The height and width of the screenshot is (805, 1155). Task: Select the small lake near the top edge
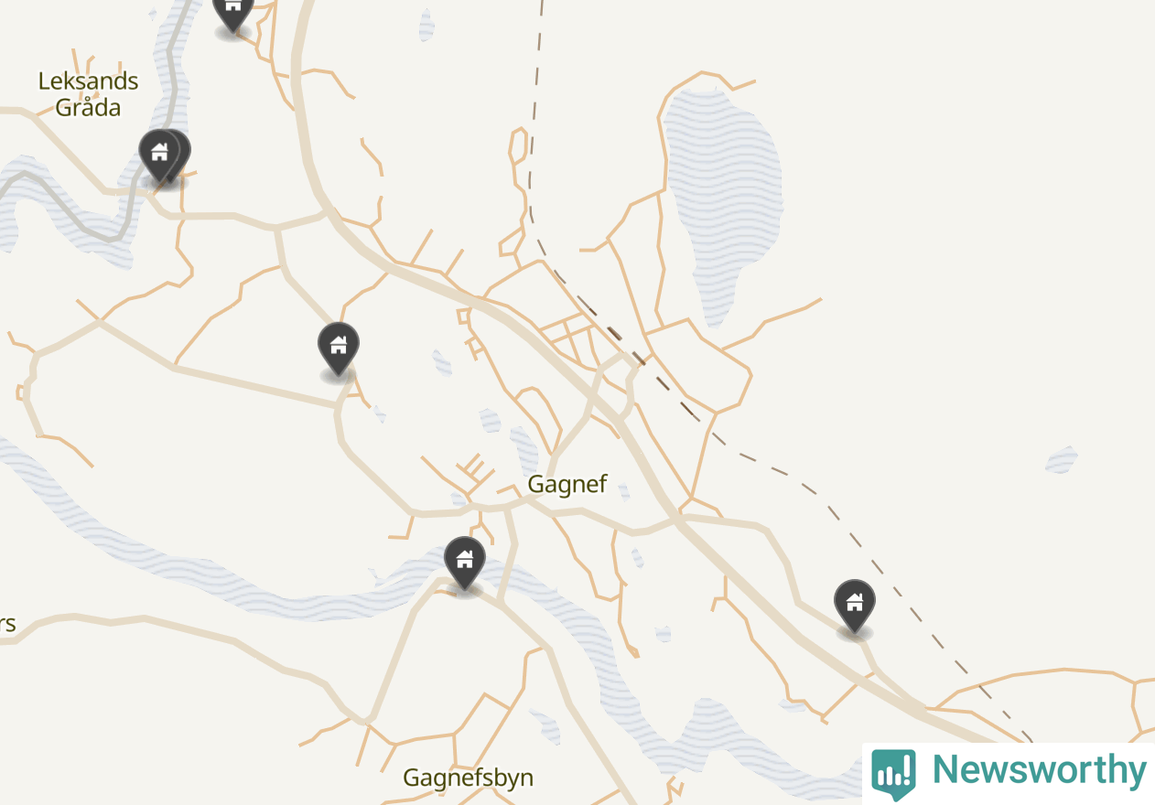[426, 25]
